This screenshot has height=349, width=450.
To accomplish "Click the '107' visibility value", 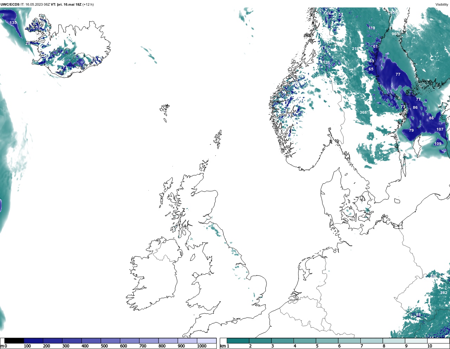I will pos(440,129).
